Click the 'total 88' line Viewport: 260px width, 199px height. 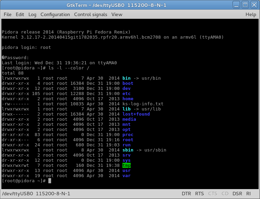coord(13,73)
